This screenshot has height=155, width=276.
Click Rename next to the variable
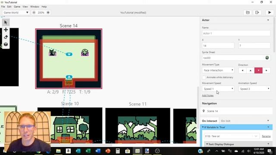tap(266, 136)
